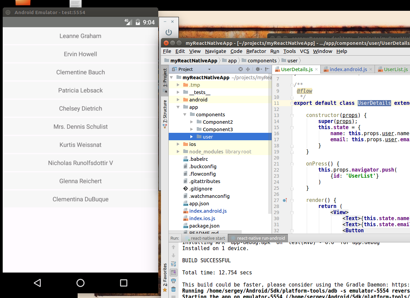This screenshot has height=298, width=410.
Task: Open the Project view dropdown
Action: (x=209, y=69)
